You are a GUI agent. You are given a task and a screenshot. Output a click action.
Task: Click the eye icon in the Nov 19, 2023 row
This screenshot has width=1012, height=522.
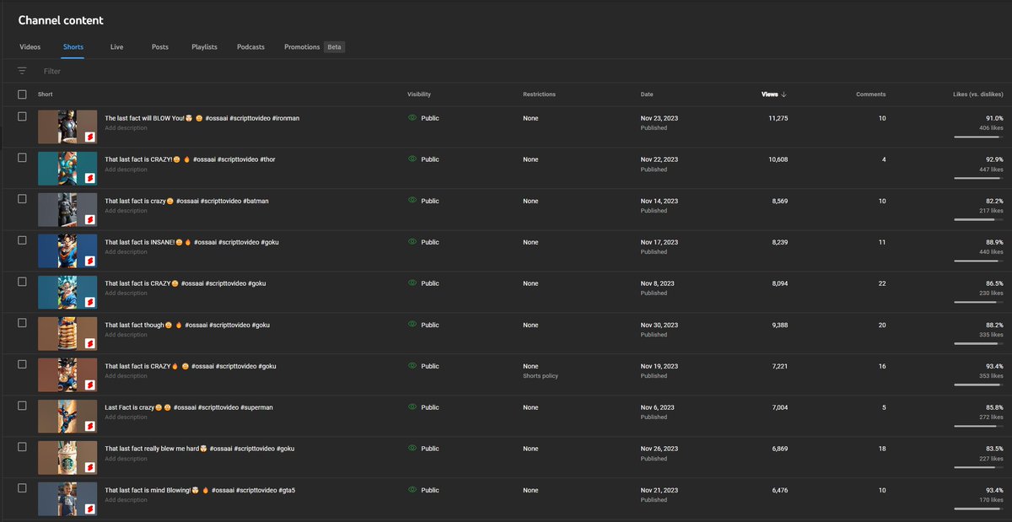[412, 366]
